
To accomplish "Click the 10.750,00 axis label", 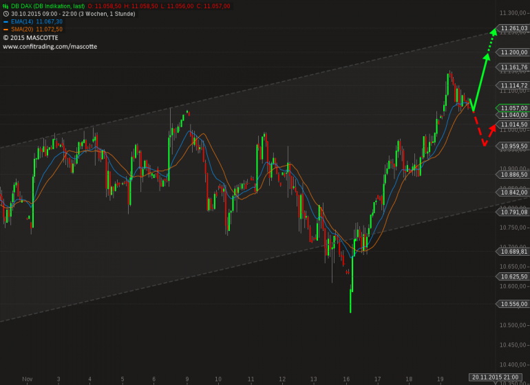I will pos(512,228).
